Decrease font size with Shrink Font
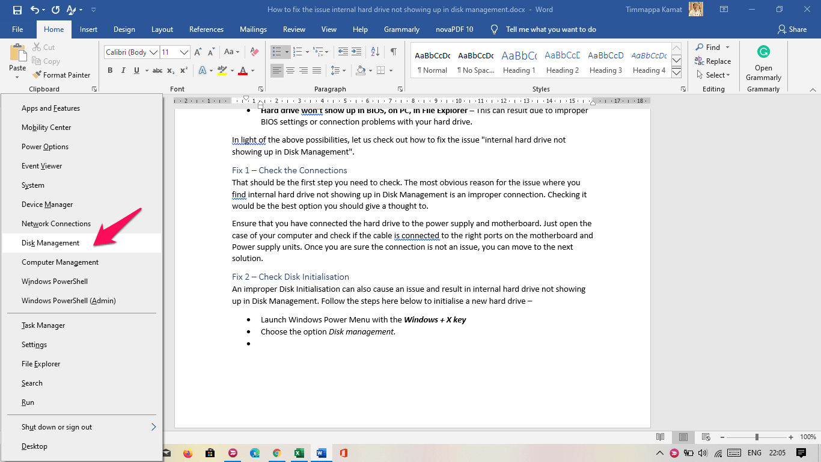 [210, 52]
